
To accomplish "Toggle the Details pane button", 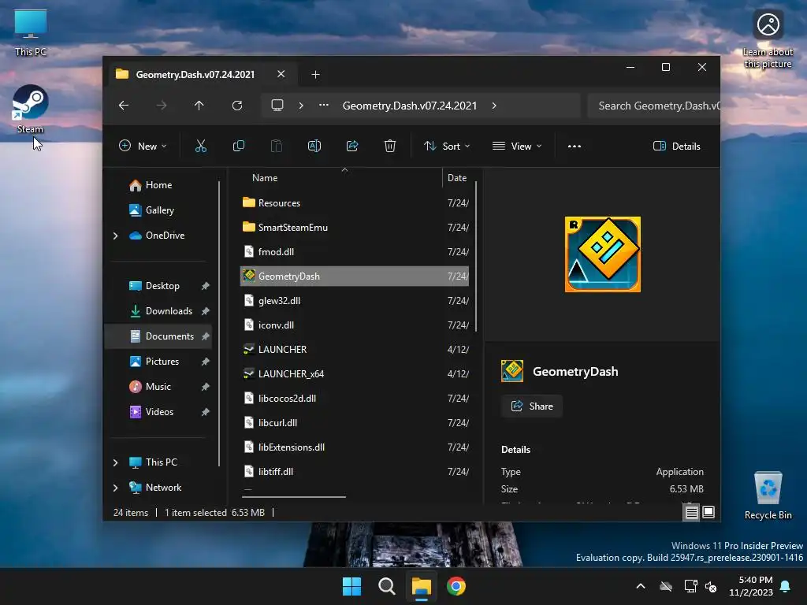I will [677, 146].
